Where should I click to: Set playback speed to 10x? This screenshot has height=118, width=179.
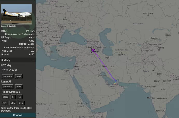coord(5,103)
